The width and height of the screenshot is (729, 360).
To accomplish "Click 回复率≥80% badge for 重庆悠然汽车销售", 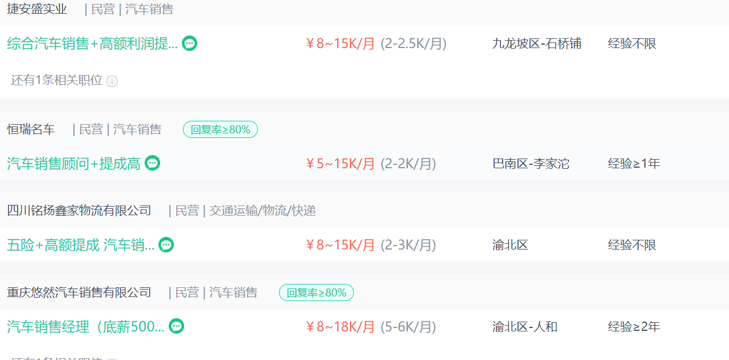I will (x=316, y=292).
